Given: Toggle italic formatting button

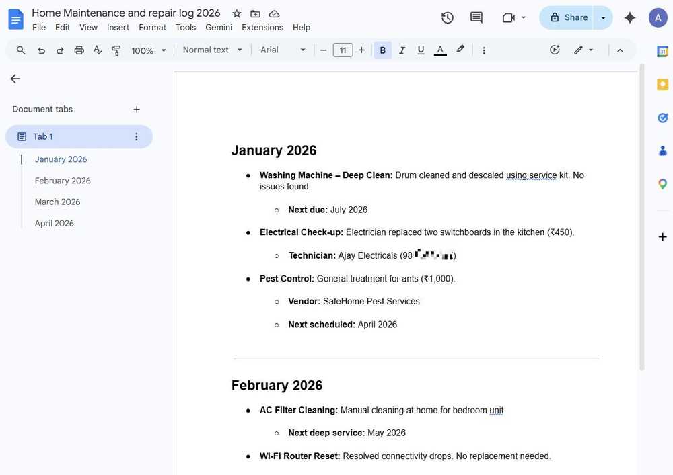Looking at the screenshot, I should click(x=402, y=50).
